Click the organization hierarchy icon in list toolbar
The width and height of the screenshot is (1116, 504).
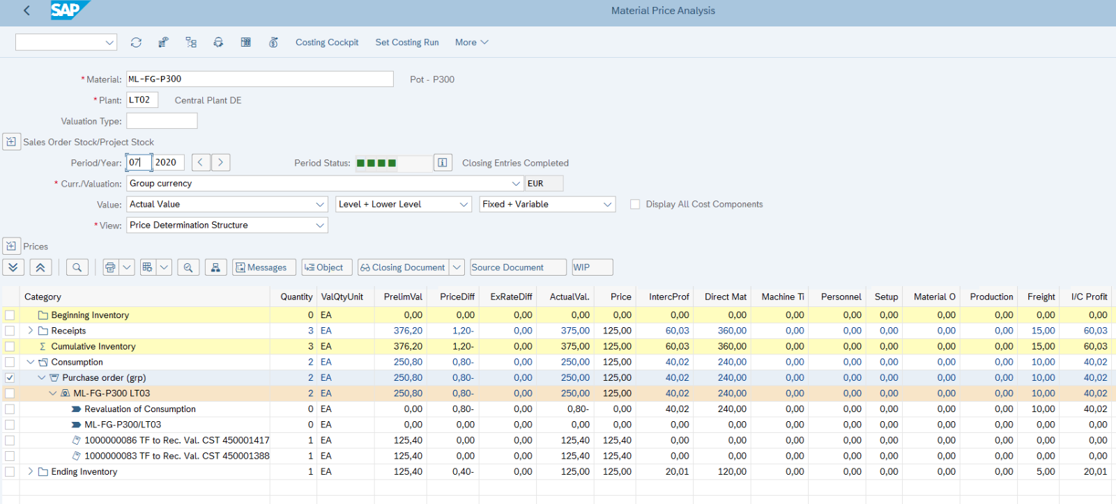pos(215,267)
